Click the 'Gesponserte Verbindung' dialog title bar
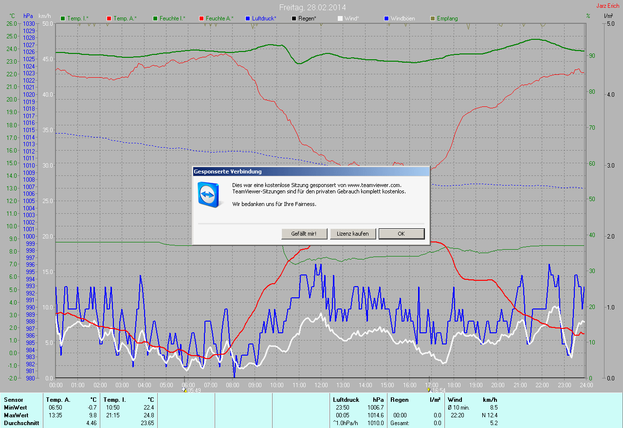 (x=311, y=171)
